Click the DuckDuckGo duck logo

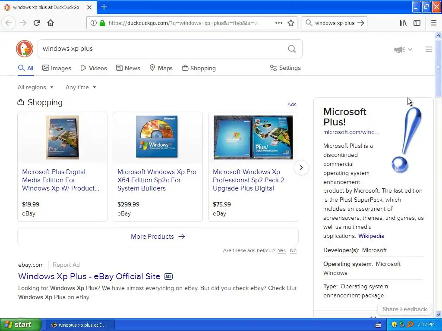tap(25, 49)
